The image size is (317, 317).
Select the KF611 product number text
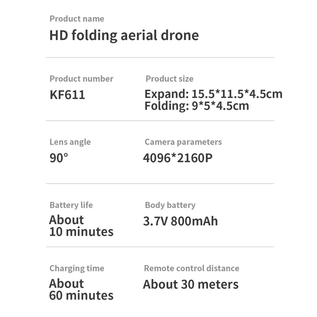tap(67, 94)
